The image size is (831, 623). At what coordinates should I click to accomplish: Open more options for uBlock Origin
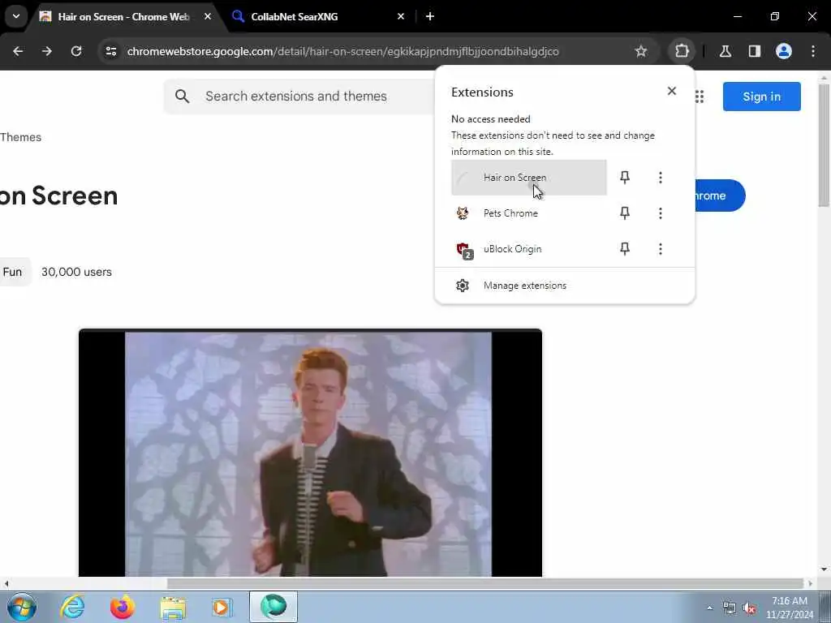(x=661, y=248)
